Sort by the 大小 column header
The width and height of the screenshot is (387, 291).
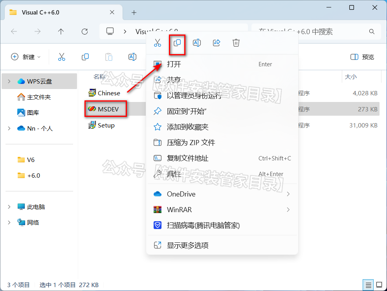351,76
